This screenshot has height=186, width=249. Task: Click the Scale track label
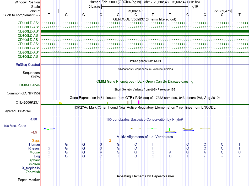coord(35,7)
